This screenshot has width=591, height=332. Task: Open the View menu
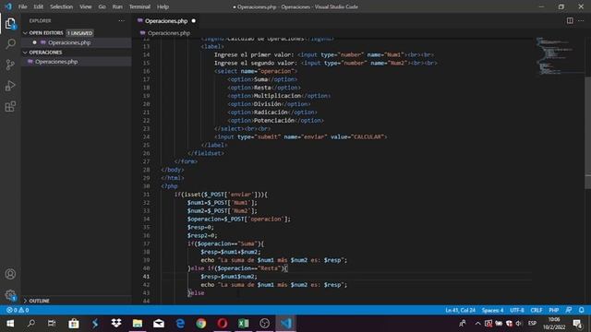click(86, 6)
